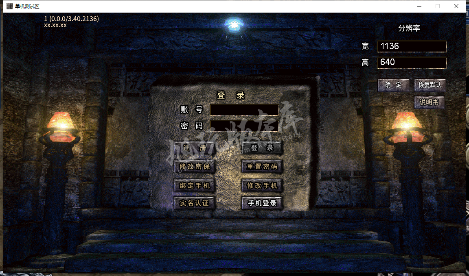469x276 pixels.
Task: Focus the 密码 password input field
Action: coord(245,126)
